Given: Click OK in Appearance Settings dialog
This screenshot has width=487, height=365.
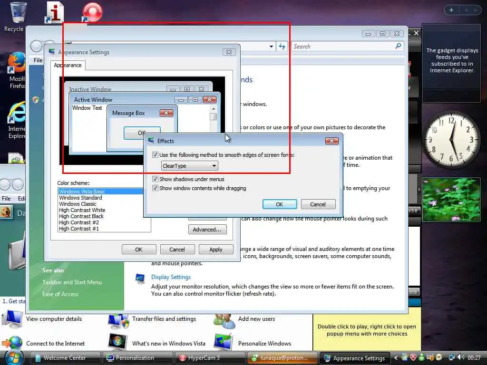Looking at the screenshot, I should click(139, 249).
